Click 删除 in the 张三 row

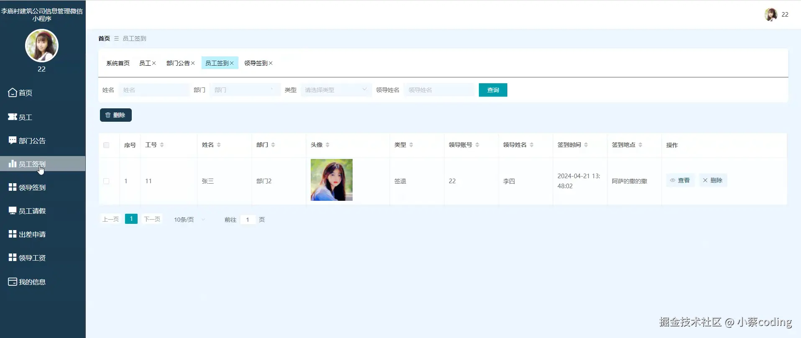tap(713, 180)
